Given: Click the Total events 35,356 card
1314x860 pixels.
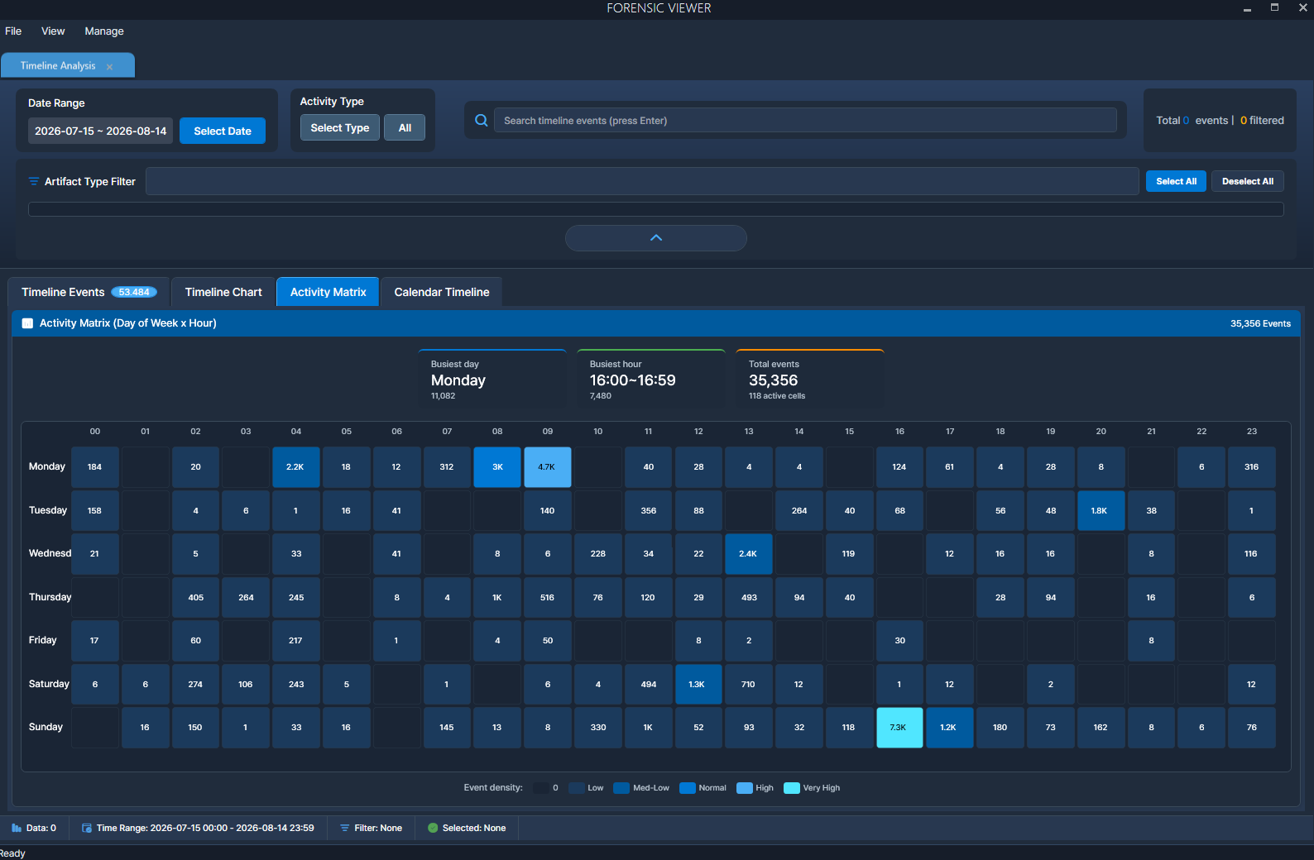Looking at the screenshot, I should point(810,379).
